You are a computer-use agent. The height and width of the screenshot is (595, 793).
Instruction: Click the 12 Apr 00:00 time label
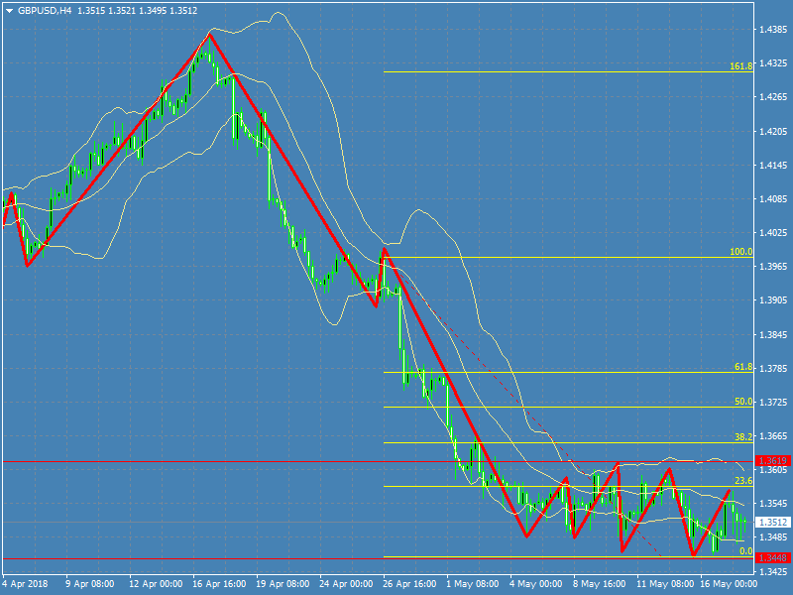coord(156,584)
